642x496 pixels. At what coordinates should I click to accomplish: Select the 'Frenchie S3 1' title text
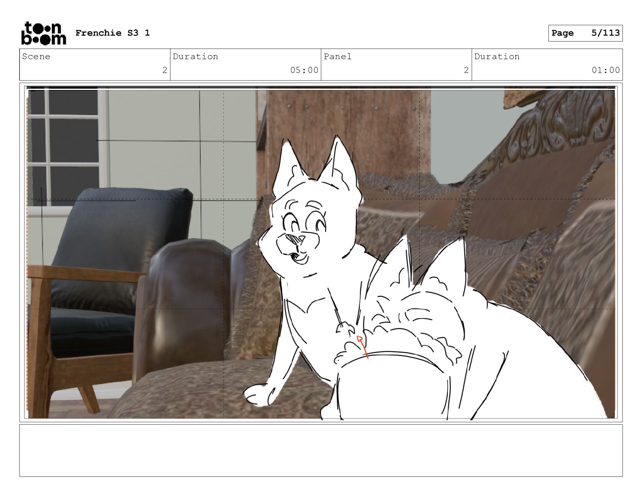113,33
